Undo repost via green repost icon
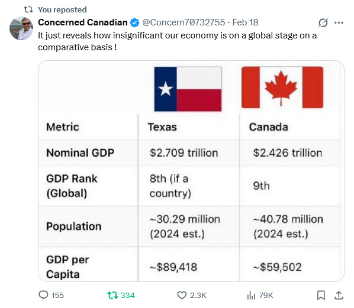The image size is (354, 308). (112, 295)
